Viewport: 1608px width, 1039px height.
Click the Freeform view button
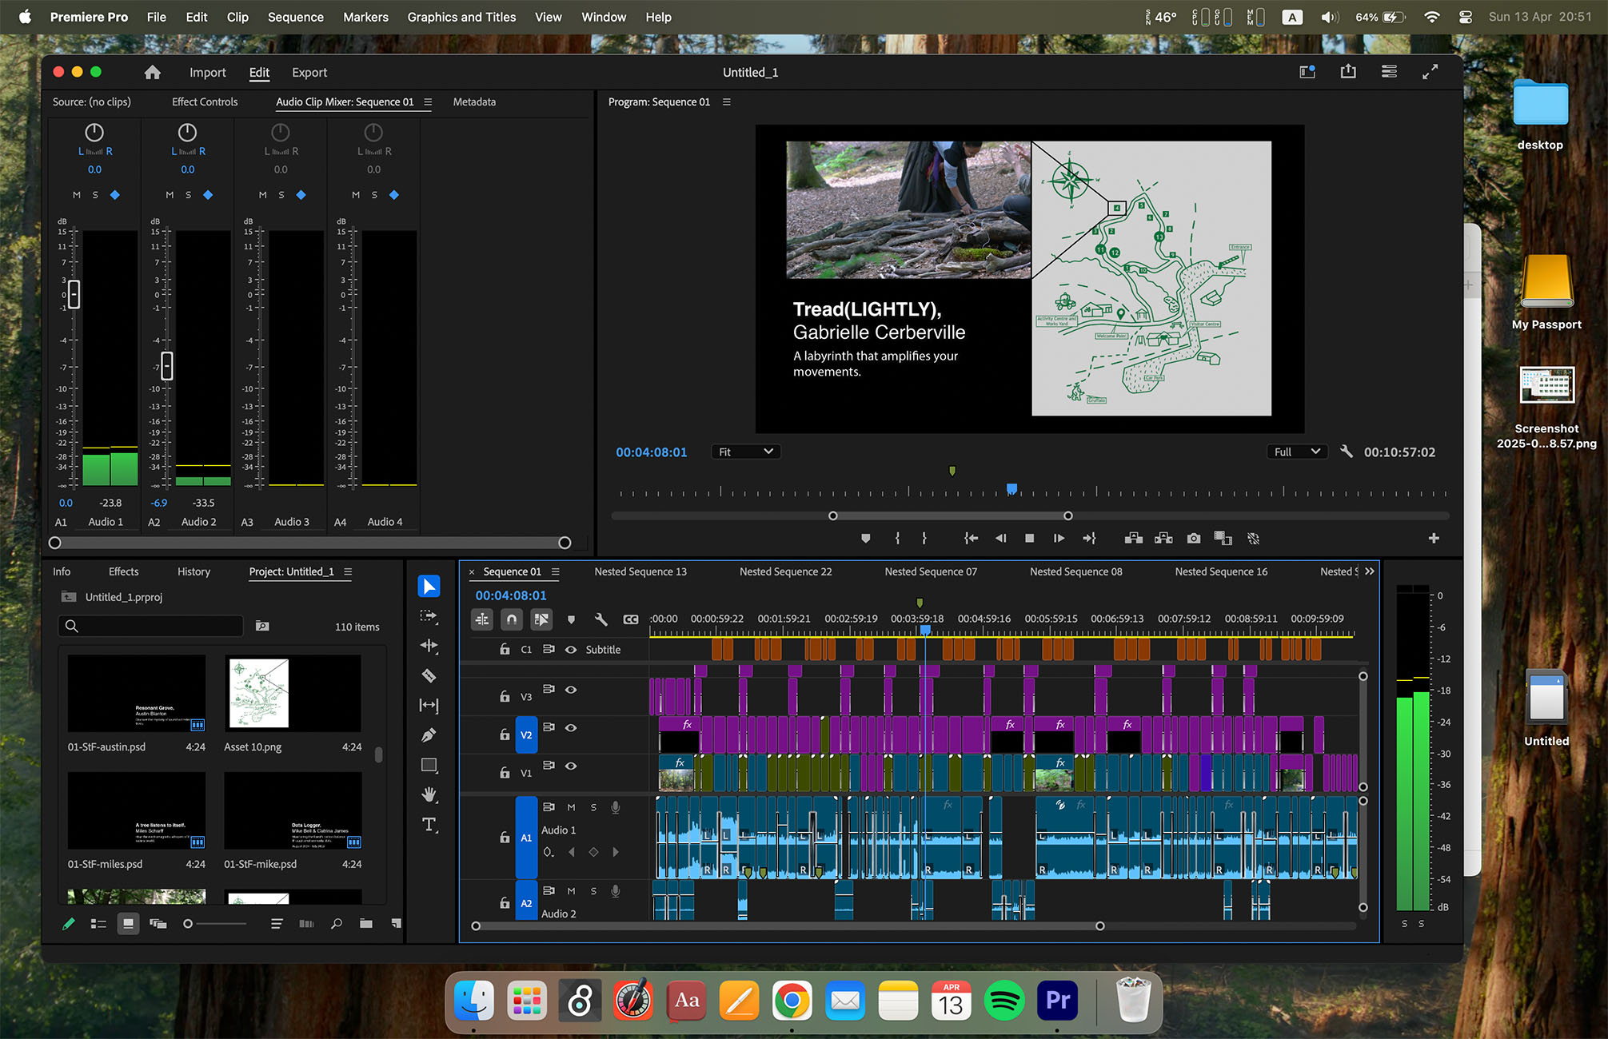(x=158, y=924)
